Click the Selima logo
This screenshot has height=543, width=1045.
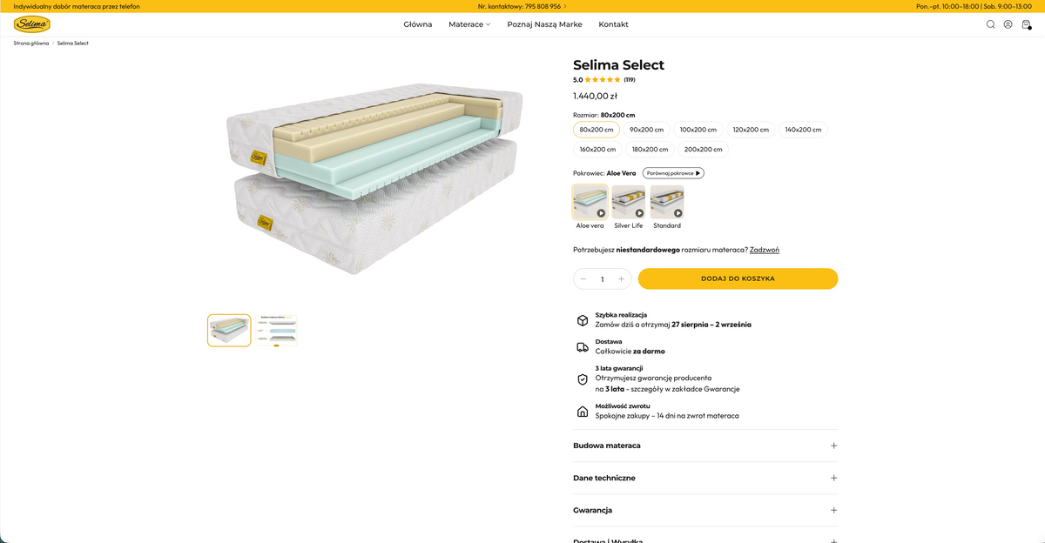tap(32, 24)
